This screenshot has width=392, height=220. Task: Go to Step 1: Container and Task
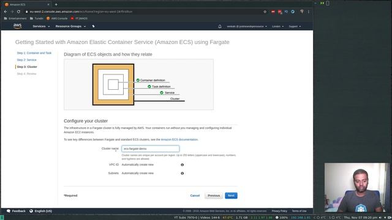[x=34, y=53]
